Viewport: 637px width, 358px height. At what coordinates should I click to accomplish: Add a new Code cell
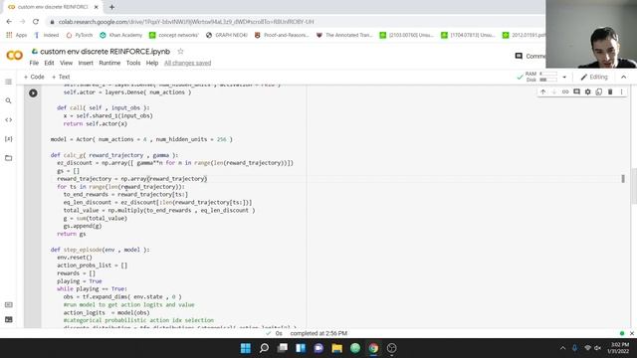pyautogui.click(x=34, y=78)
